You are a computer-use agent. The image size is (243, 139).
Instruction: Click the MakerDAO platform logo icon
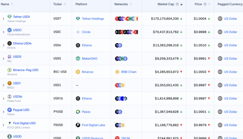(x=78, y=59)
